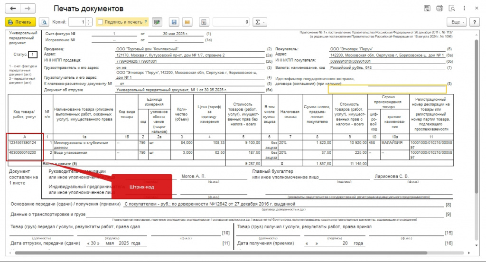This screenshot has height=262, width=486.
Task: Click the country cell МАЛАЙЗИЯ
Action: coord(394,145)
